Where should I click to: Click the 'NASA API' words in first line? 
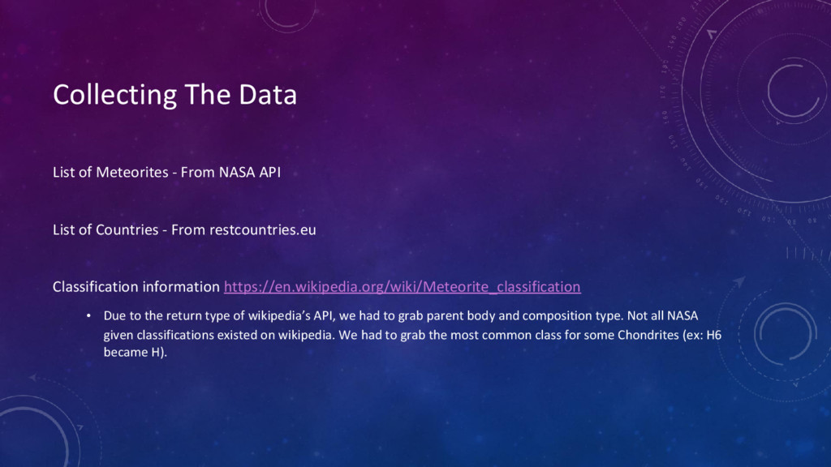tap(250, 172)
